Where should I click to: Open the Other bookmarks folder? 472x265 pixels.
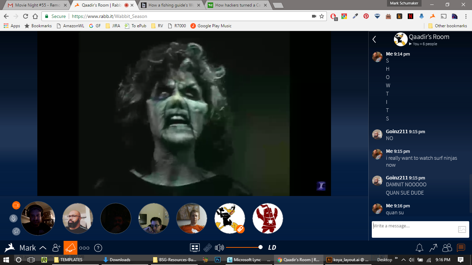[x=447, y=26]
